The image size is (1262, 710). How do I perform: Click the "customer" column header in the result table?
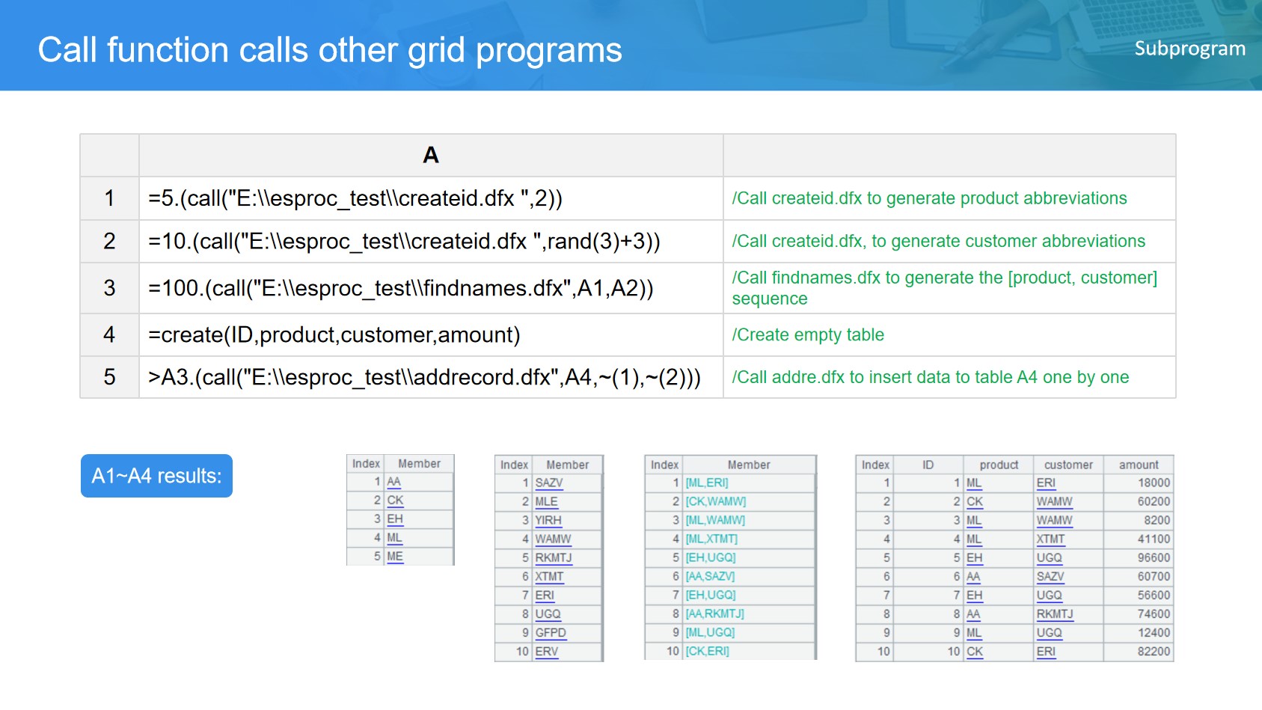[1068, 465]
